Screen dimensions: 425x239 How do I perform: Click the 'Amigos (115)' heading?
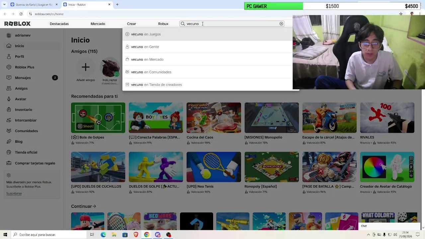point(84,51)
